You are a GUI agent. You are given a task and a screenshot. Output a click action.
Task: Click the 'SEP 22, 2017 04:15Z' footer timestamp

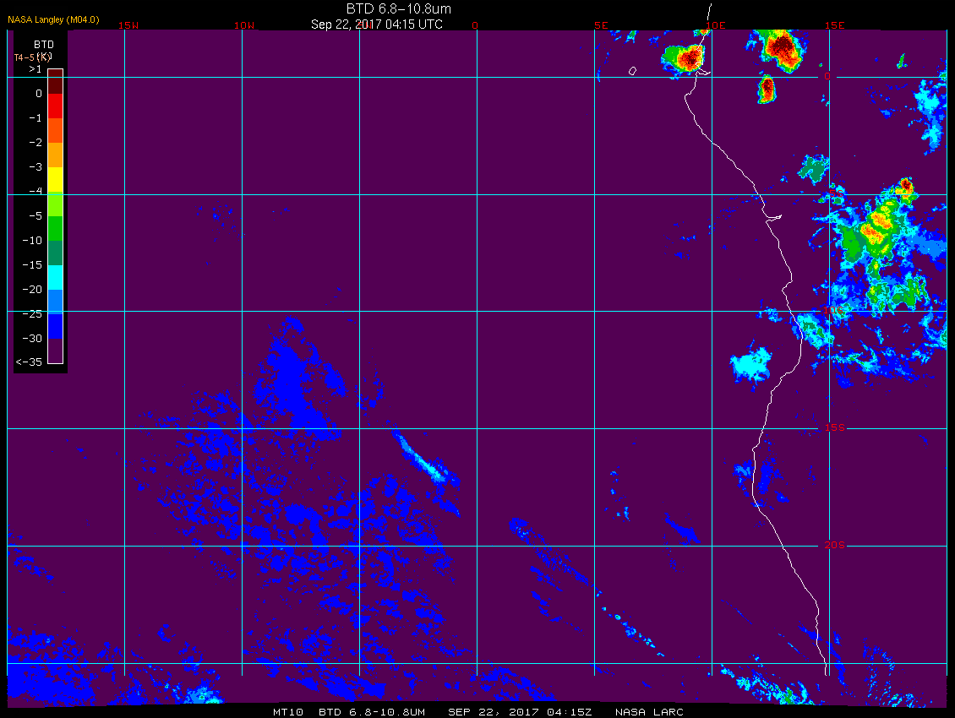(x=520, y=712)
